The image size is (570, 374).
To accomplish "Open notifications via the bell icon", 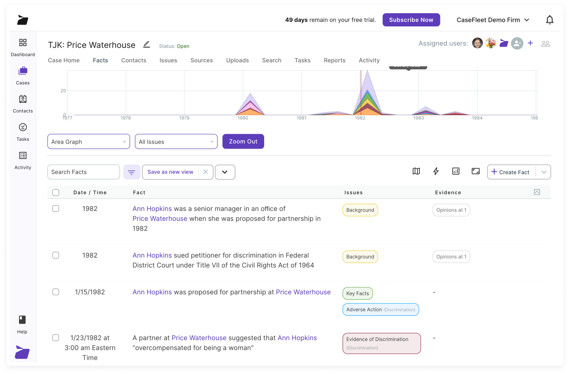I will tap(550, 19).
